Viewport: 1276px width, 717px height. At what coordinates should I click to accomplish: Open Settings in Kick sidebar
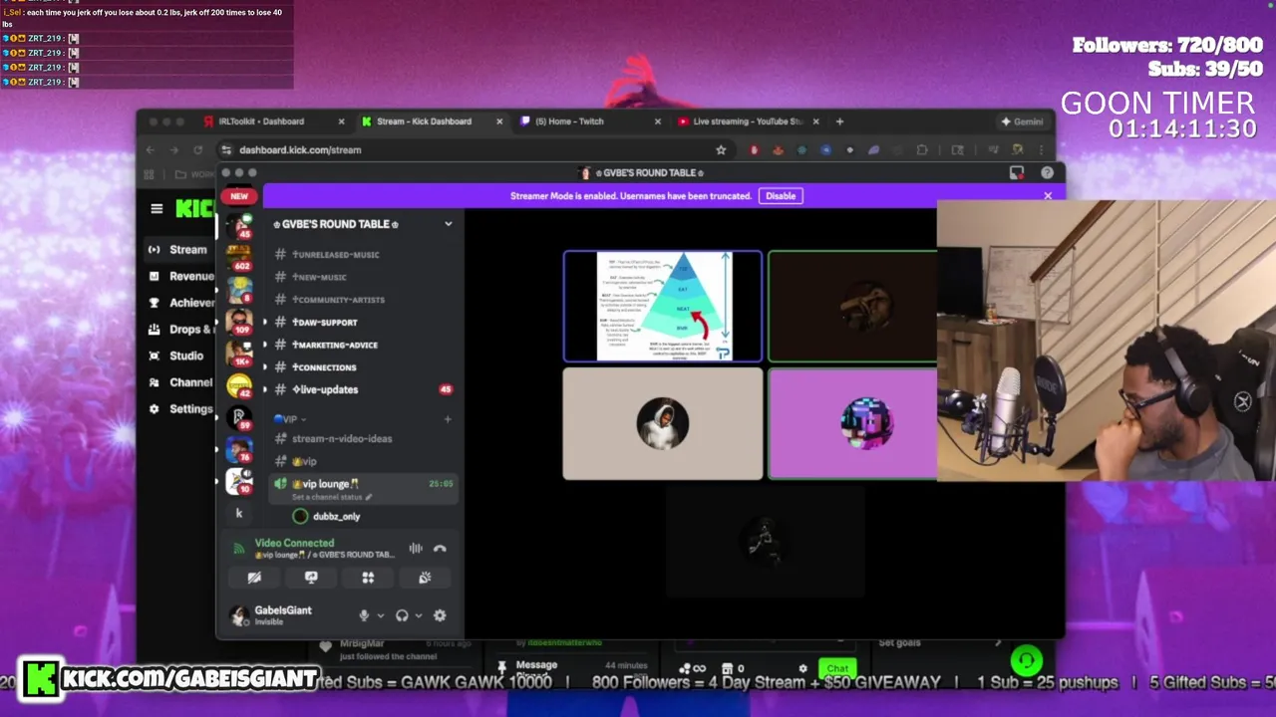pyautogui.click(x=181, y=409)
